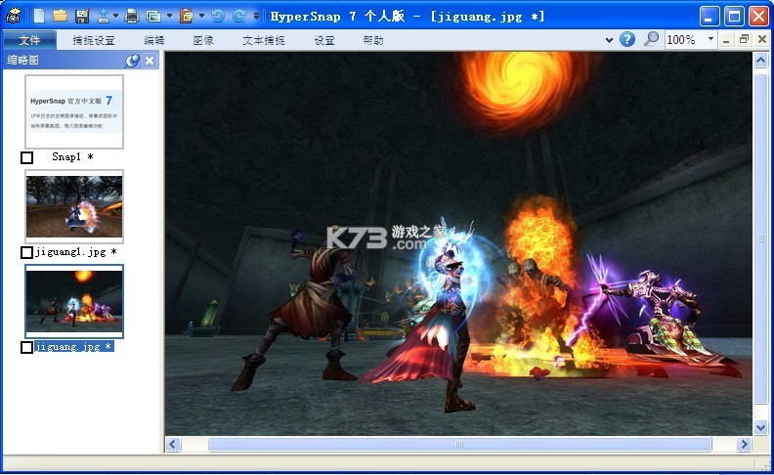Select the Snap1 thumbnail
This screenshot has height=475, width=774.
point(74,111)
